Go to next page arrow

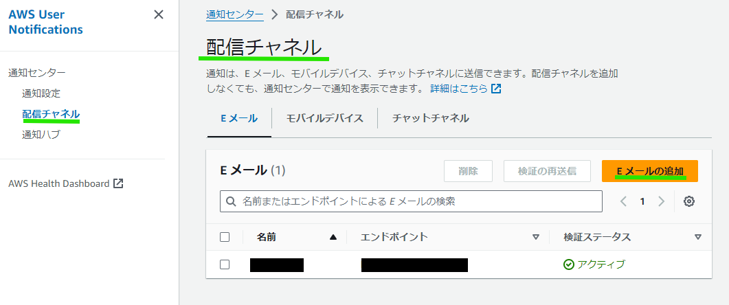(661, 201)
